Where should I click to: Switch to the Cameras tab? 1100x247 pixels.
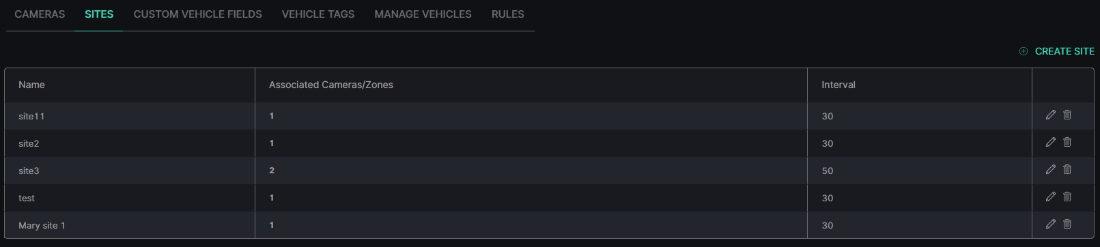click(x=40, y=14)
